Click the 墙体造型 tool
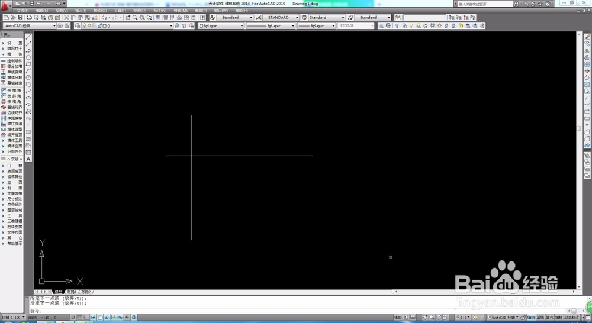 [12, 130]
